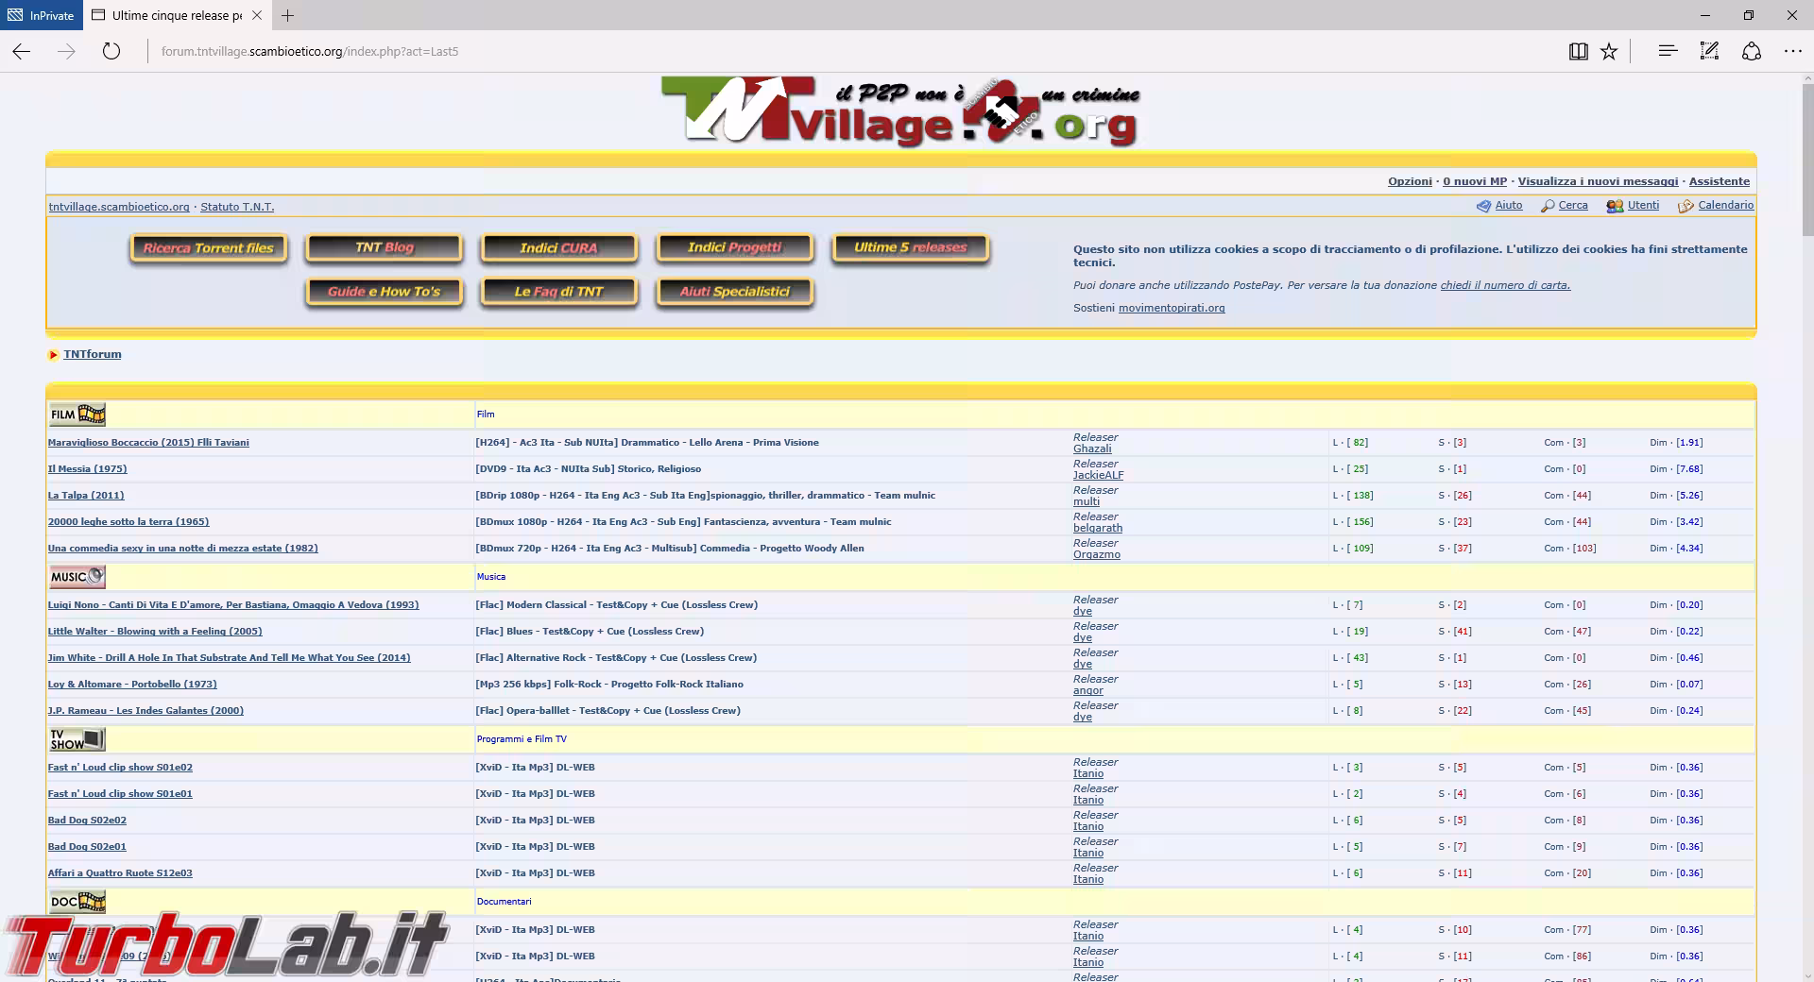Open the TNT Blog button
Screen dimensions: 1814x982
pos(384,247)
